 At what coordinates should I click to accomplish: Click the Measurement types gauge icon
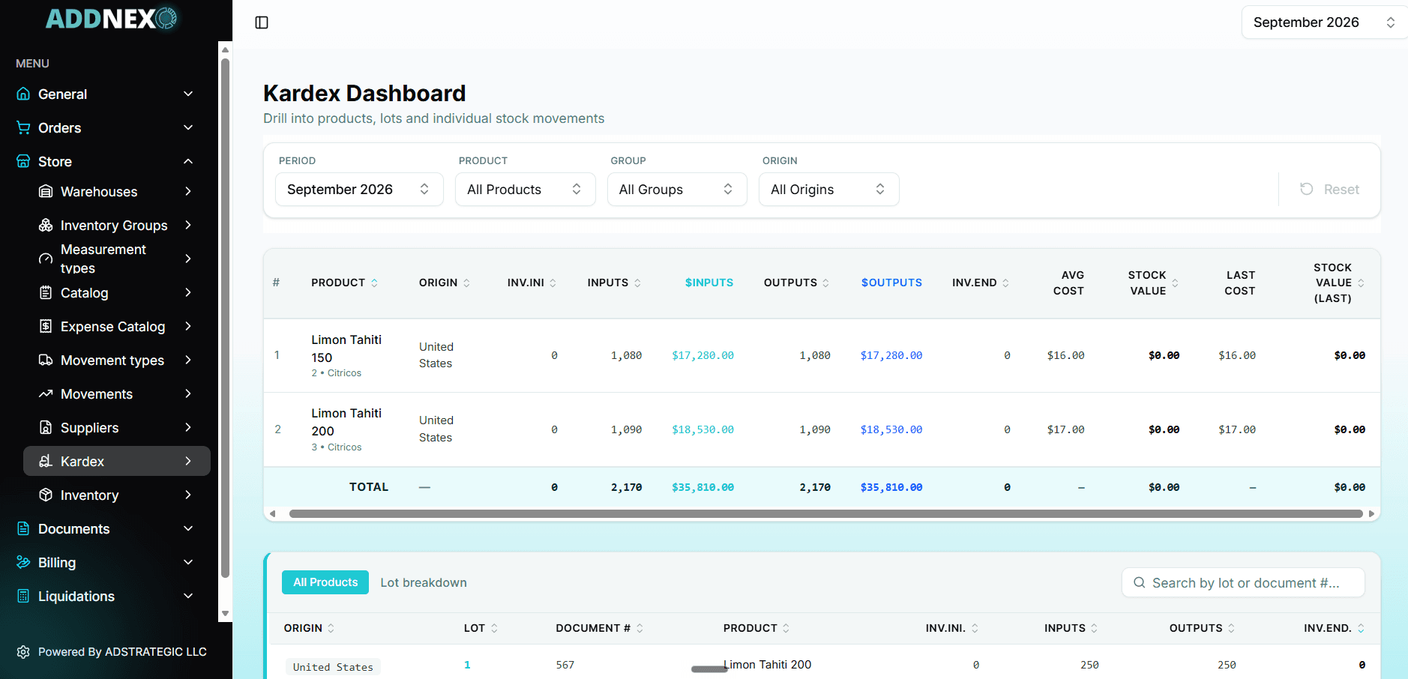pos(46,259)
